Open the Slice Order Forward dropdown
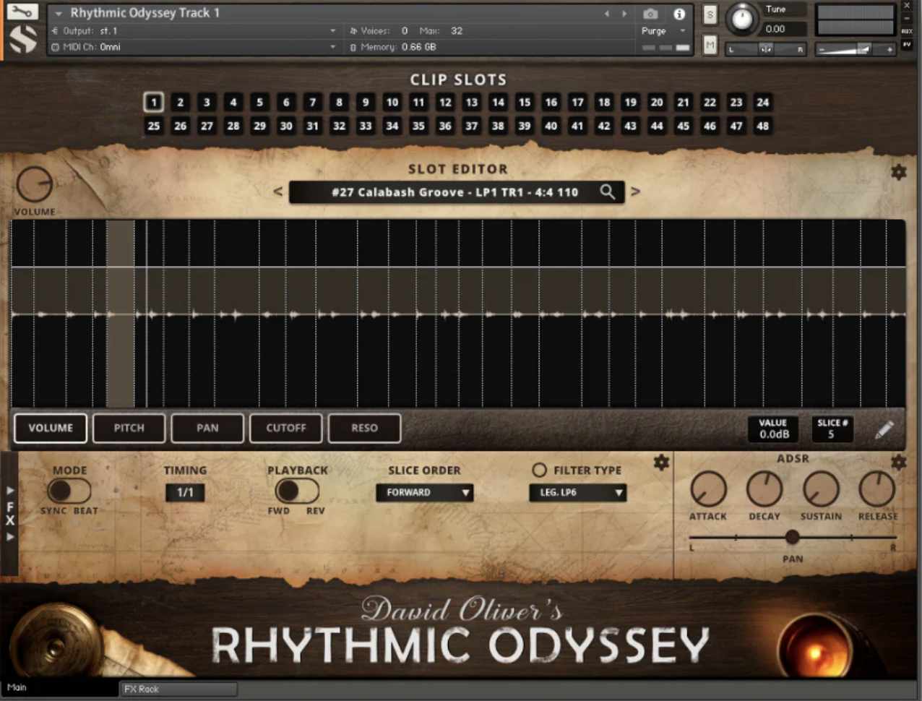This screenshot has height=701, width=922. [x=424, y=493]
